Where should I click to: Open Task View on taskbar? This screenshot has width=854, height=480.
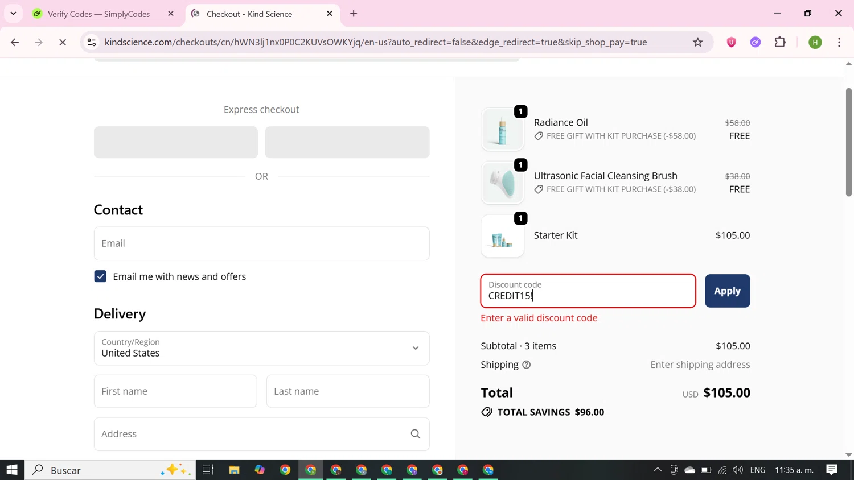click(x=208, y=470)
